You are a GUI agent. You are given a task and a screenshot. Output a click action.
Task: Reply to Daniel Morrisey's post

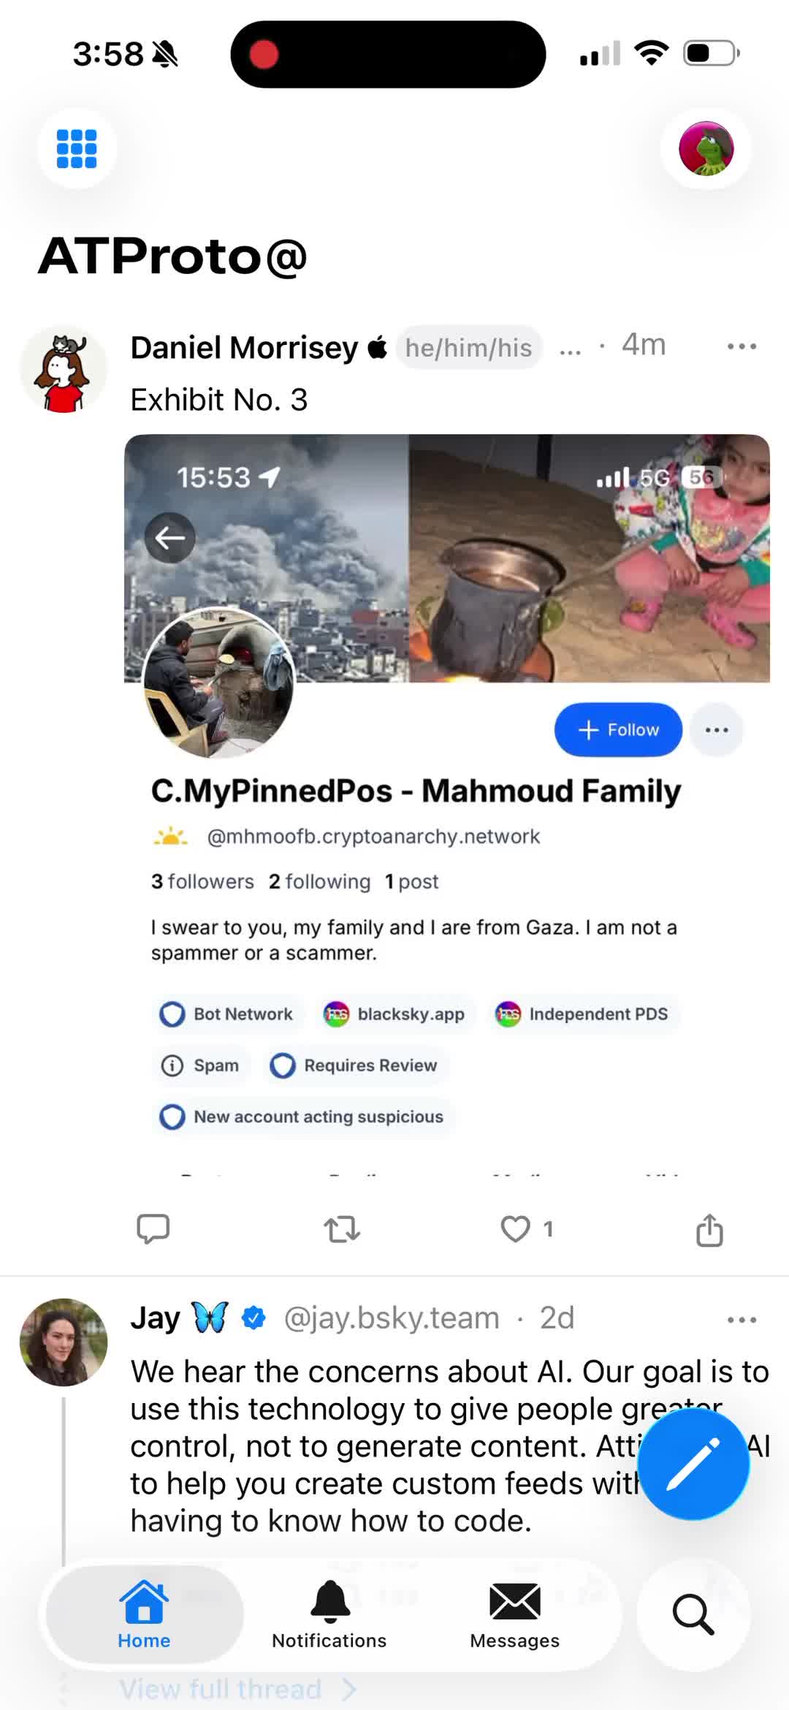(x=153, y=1228)
